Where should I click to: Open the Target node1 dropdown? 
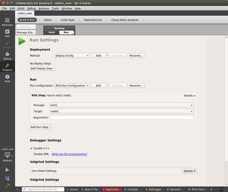[x=121, y=111]
